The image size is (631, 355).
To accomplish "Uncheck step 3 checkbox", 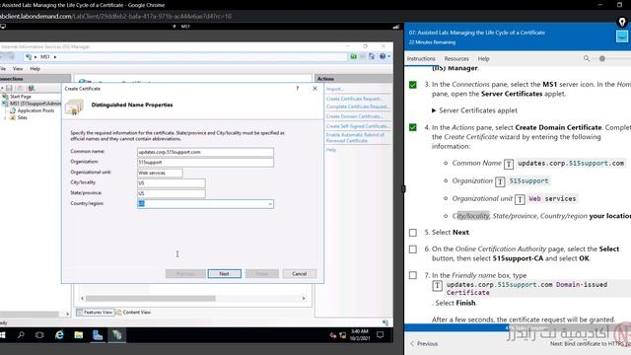I will [413, 85].
